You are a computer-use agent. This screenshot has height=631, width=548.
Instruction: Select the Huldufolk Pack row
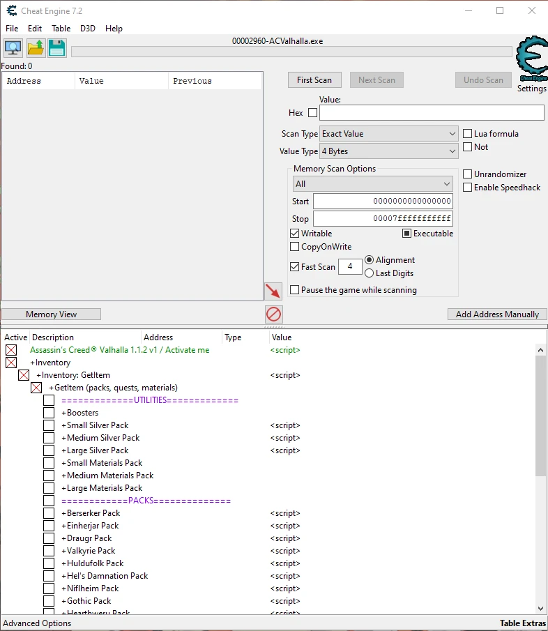coord(268,563)
